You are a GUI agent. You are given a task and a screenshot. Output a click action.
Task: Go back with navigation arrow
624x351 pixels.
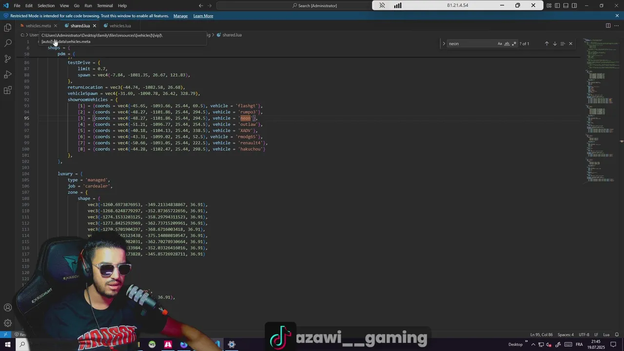point(201,5)
